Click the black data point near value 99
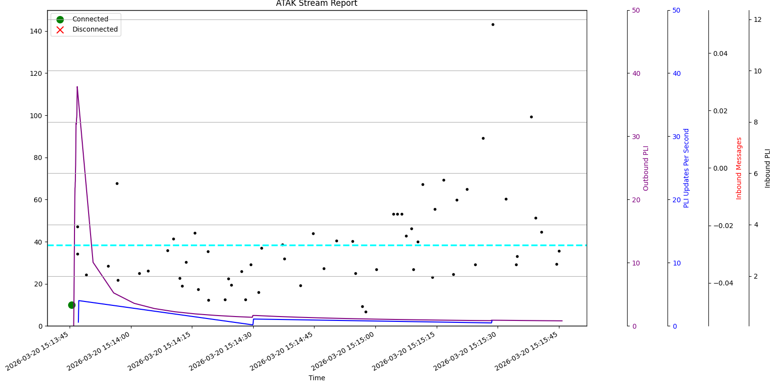The height and width of the screenshot is (389, 779). click(x=531, y=117)
